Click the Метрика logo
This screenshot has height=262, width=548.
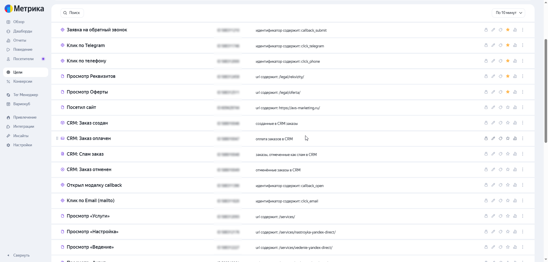click(x=24, y=9)
